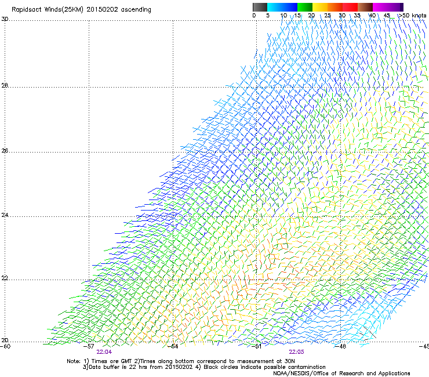
Task: Click the '>50 knots' legend label
Action: tap(412, 16)
